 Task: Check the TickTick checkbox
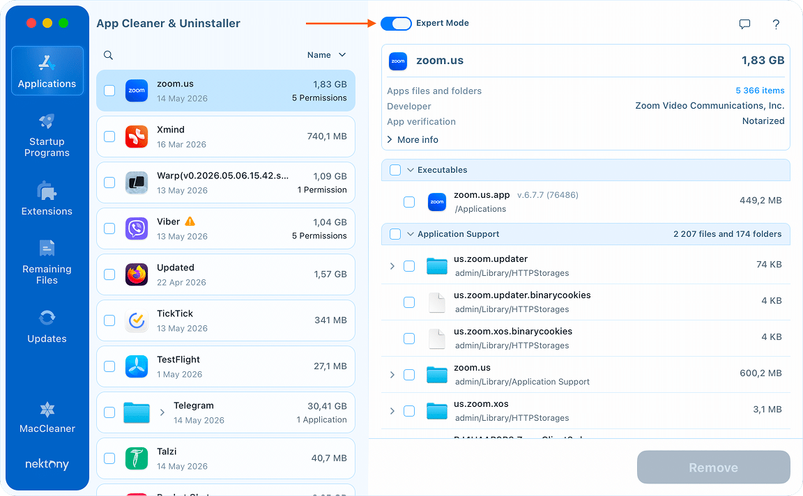point(109,320)
